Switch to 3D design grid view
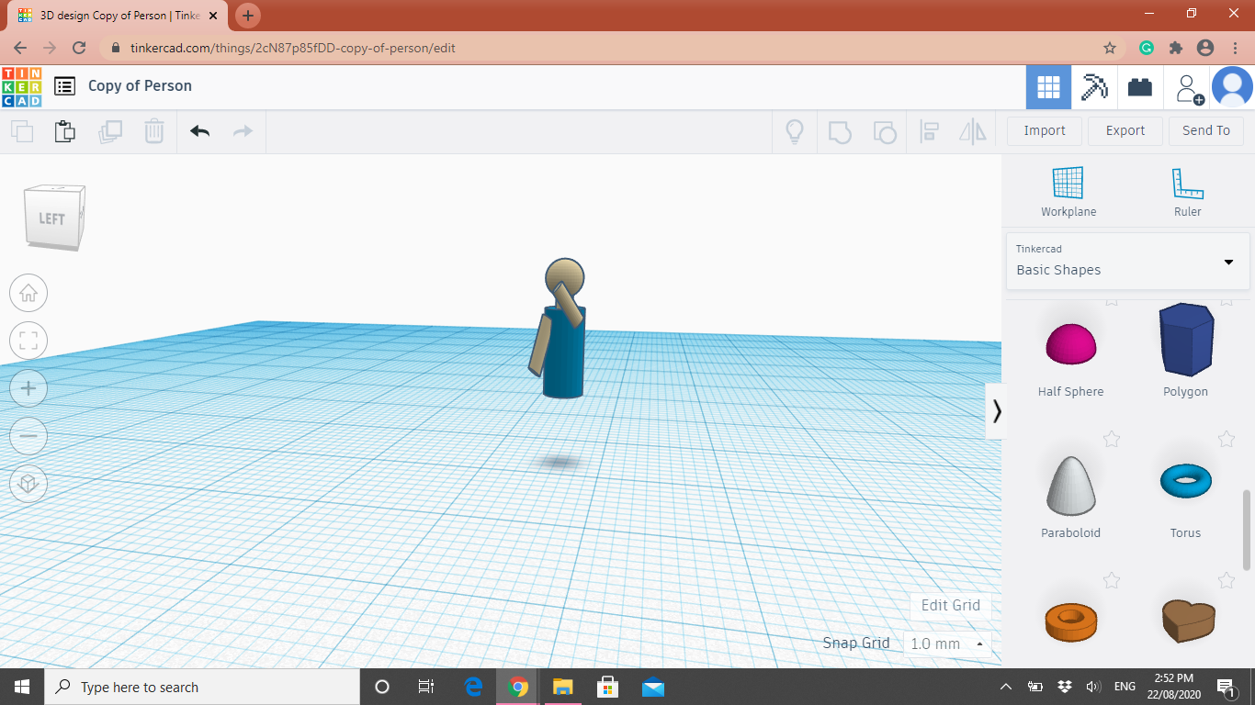Image resolution: width=1255 pixels, height=705 pixels. (1048, 88)
